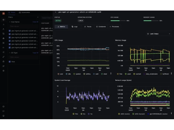Click the LINUX operating system badge

point(81,21)
